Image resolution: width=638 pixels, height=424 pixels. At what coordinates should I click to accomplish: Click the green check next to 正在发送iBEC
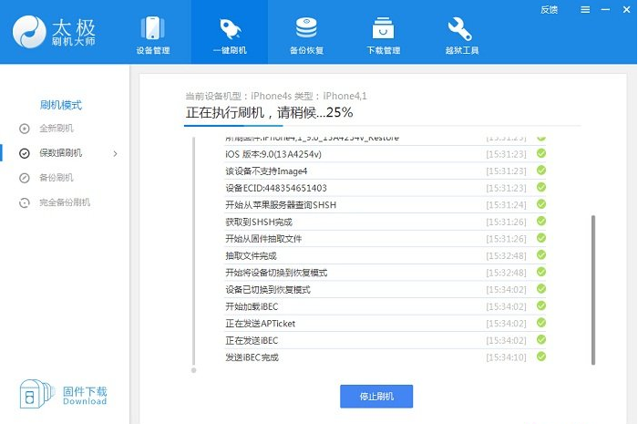click(x=541, y=340)
